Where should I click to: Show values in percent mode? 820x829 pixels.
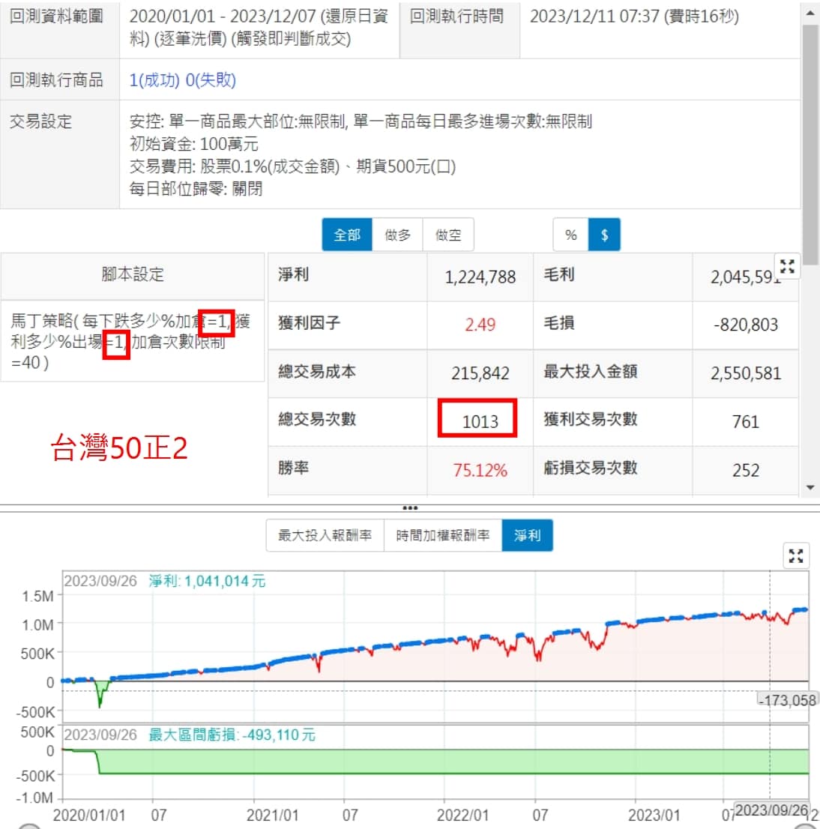[571, 235]
